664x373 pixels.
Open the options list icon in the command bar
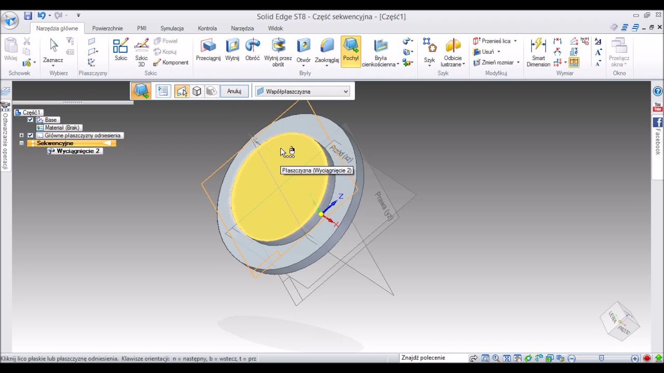pyautogui.click(x=163, y=91)
